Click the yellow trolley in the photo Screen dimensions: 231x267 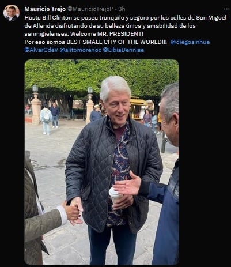[x=139, y=108]
